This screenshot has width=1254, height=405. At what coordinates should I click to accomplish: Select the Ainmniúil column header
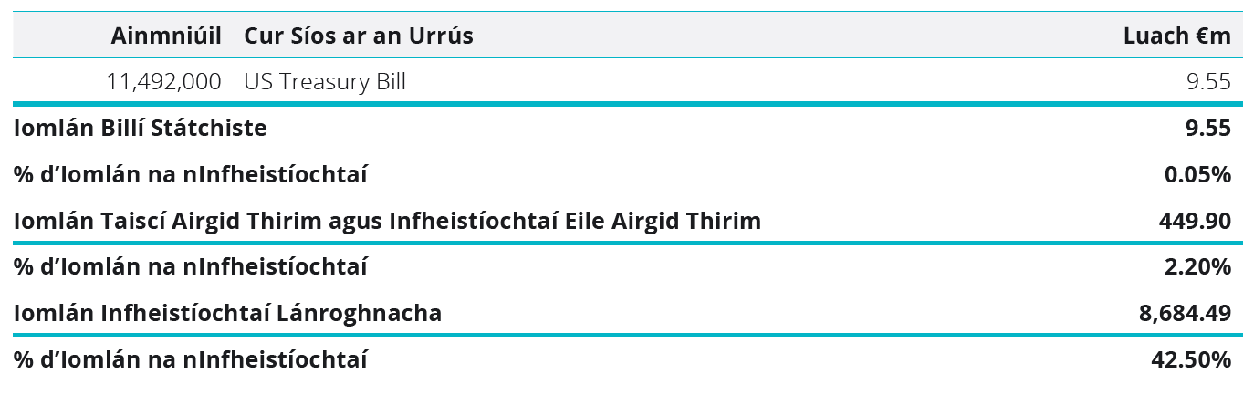point(165,36)
